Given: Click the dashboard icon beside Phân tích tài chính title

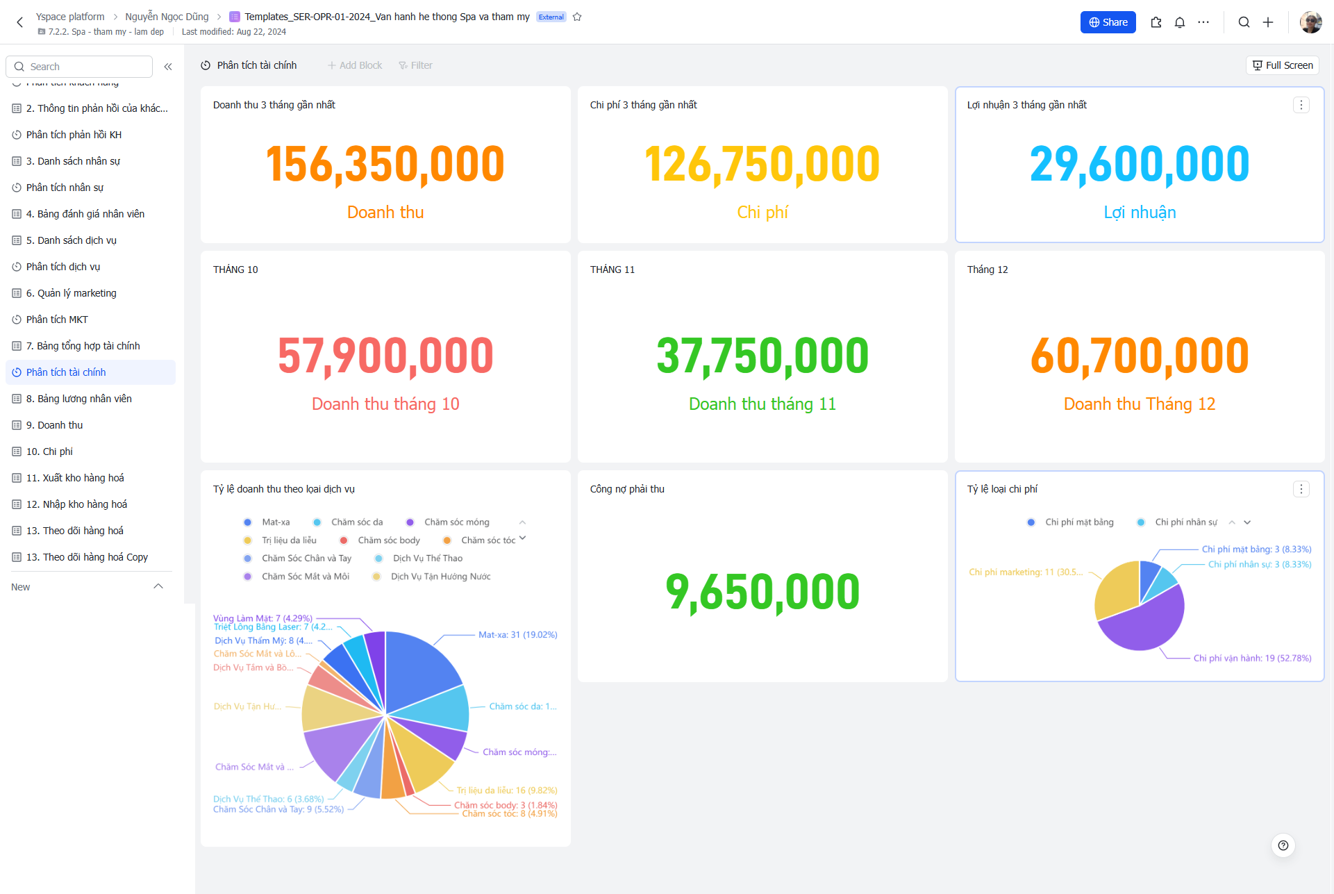Looking at the screenshot, I should point(206,65).
